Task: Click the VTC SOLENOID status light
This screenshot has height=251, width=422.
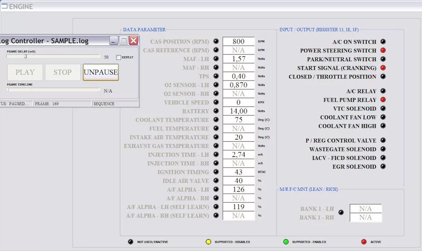Action: point(383,108)
